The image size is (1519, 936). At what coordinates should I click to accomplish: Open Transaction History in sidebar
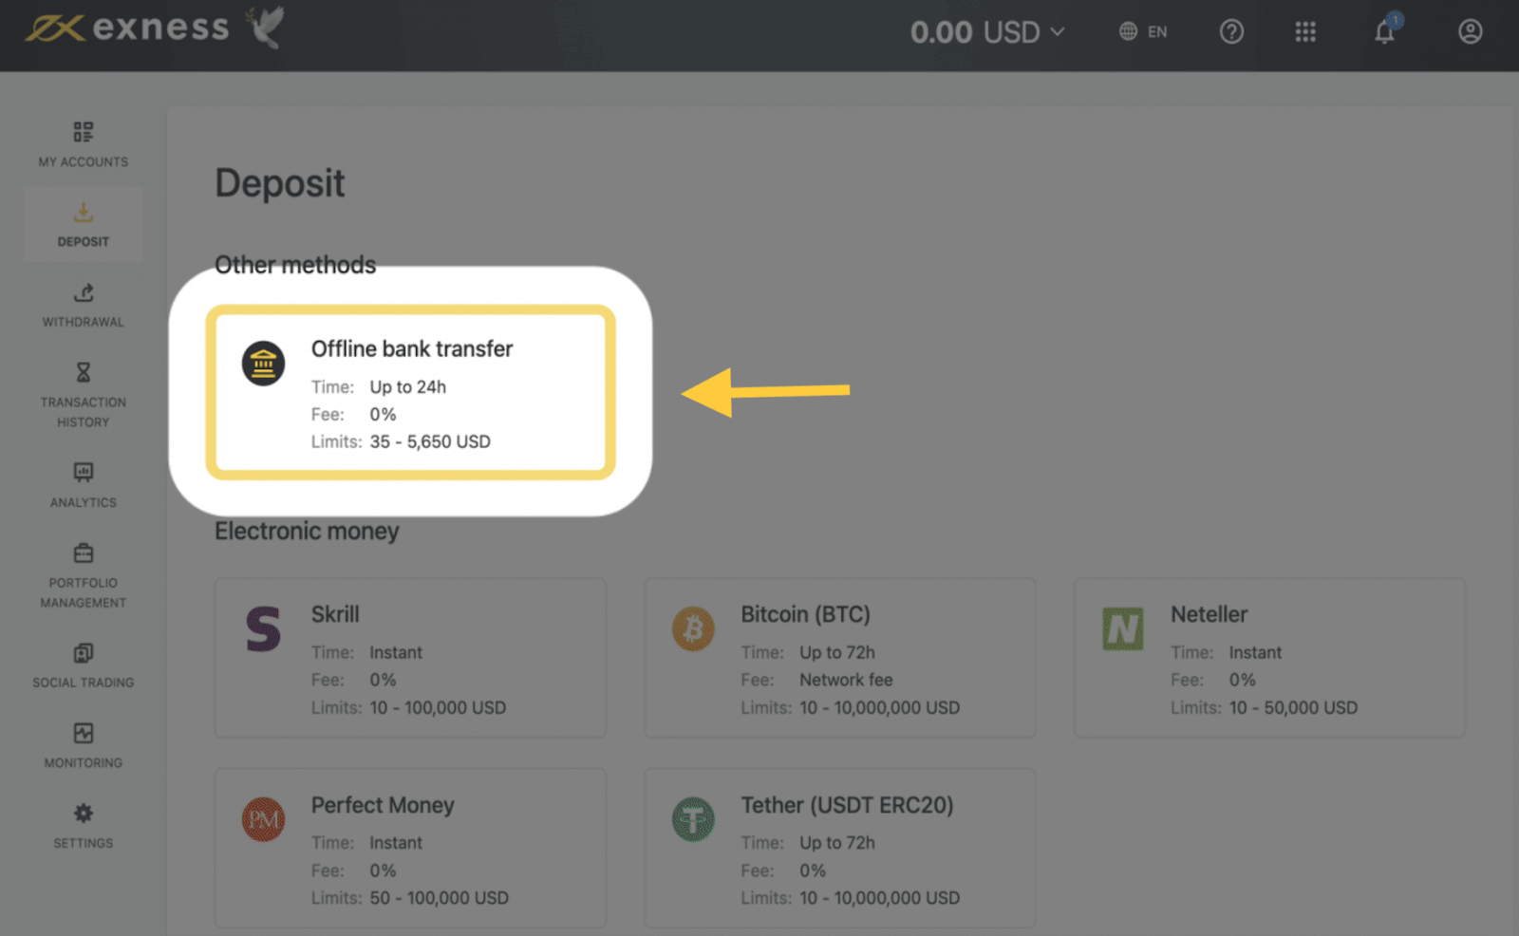coord(84,396)
